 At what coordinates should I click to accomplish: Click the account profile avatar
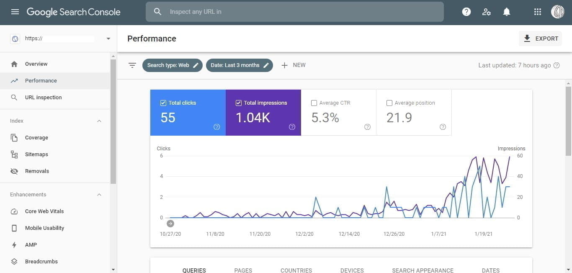(x=557, y=12)
